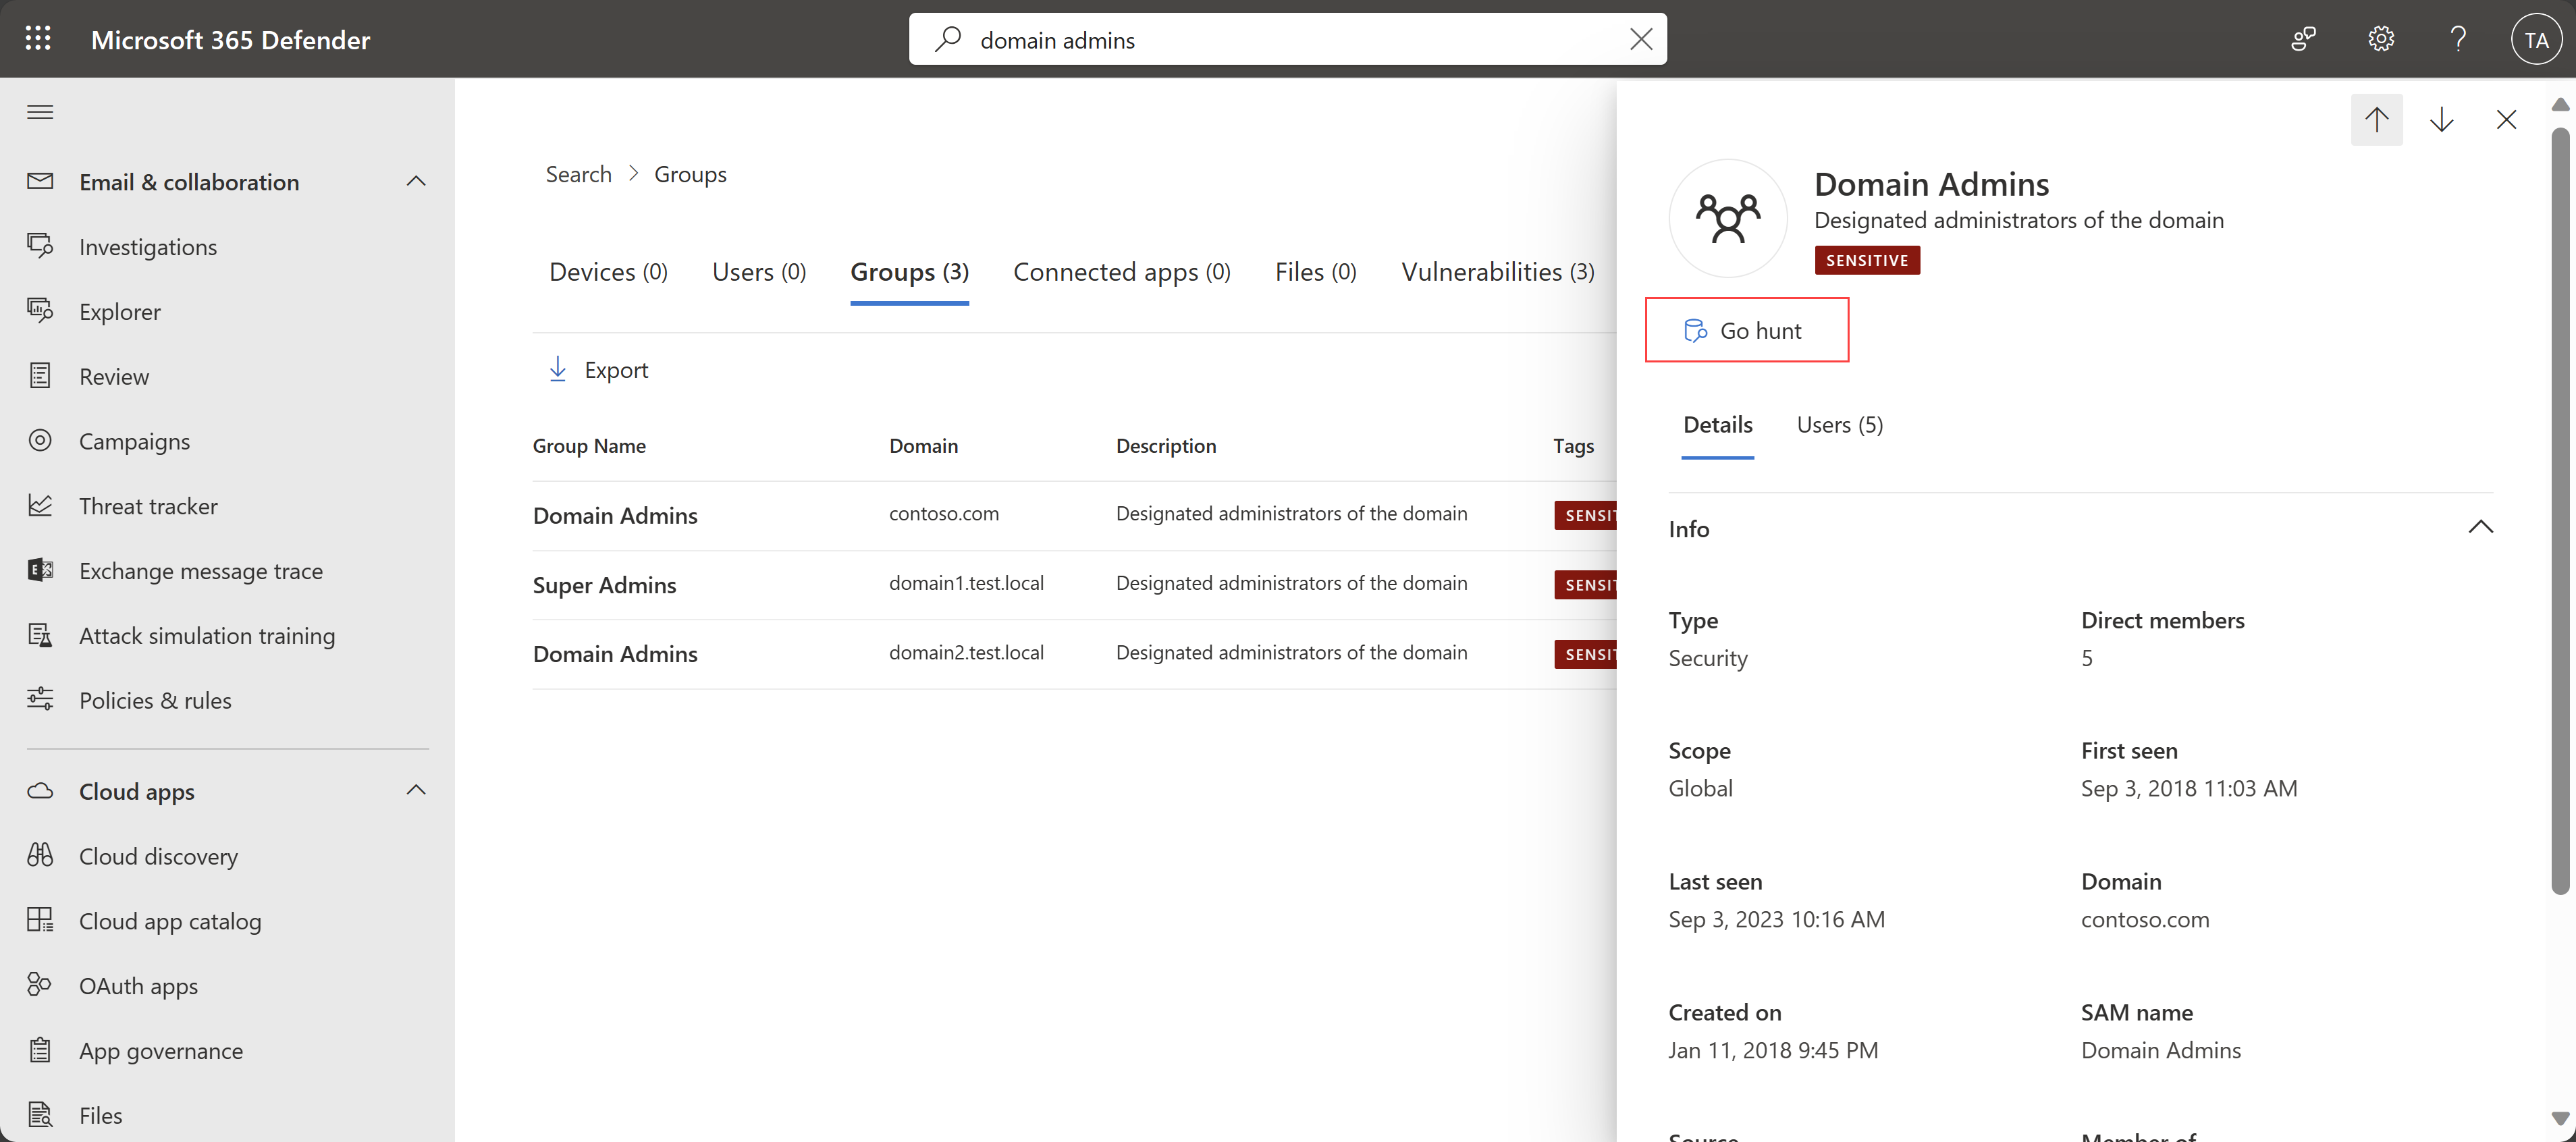Open the Cloud discovery icon
The height and width of the screenshot is (1142, 2576).
coord(43,854)
